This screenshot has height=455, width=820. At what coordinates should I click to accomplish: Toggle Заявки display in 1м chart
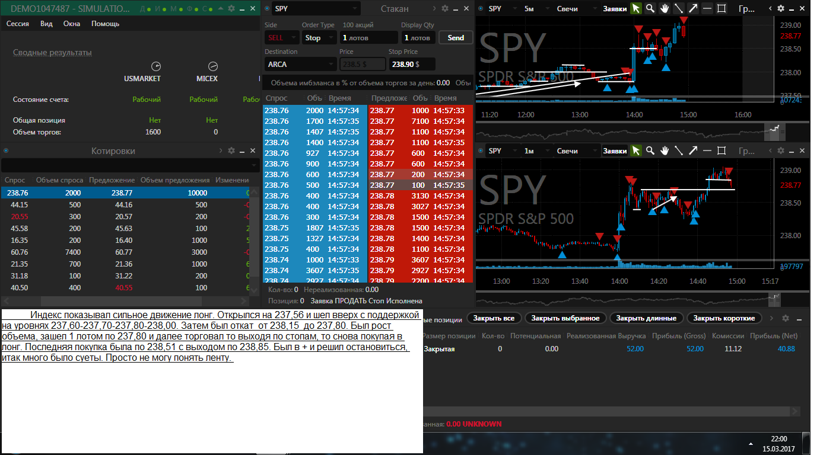(615, 151)
